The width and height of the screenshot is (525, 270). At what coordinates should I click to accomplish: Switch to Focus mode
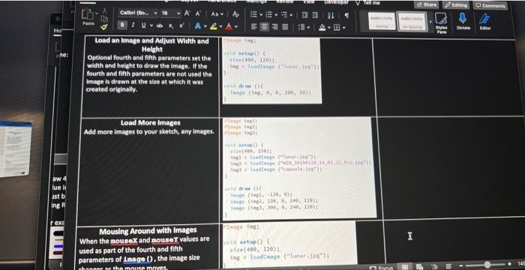(380, 268)
